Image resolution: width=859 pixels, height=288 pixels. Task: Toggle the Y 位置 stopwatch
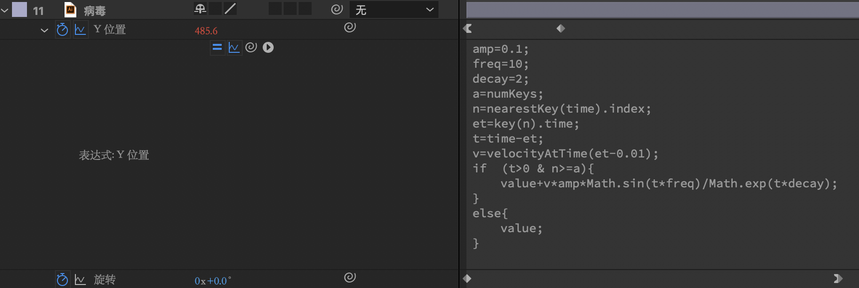[62, 30]
